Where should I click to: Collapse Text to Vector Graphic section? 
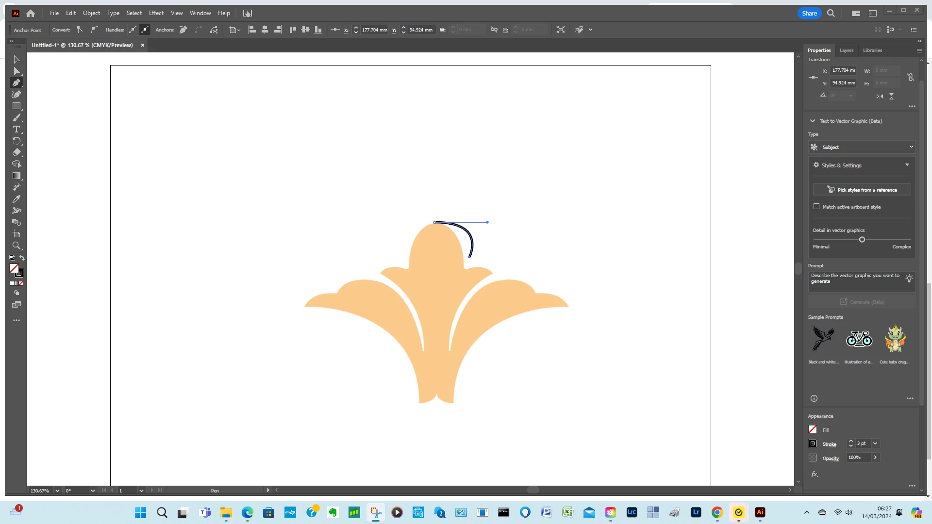(813, 121)
